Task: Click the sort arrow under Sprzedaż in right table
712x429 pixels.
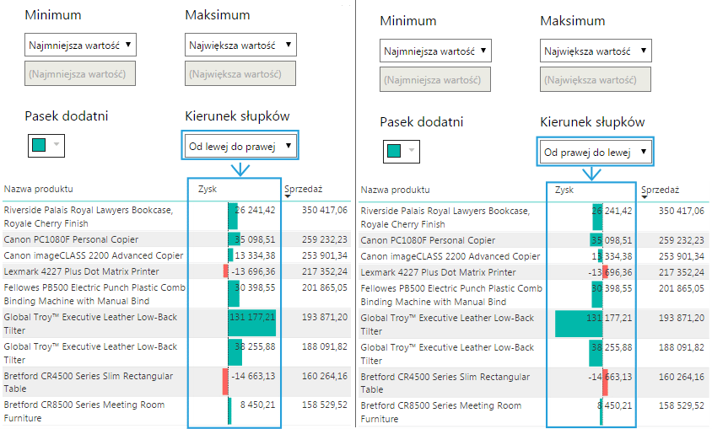Action: point(645,197)
